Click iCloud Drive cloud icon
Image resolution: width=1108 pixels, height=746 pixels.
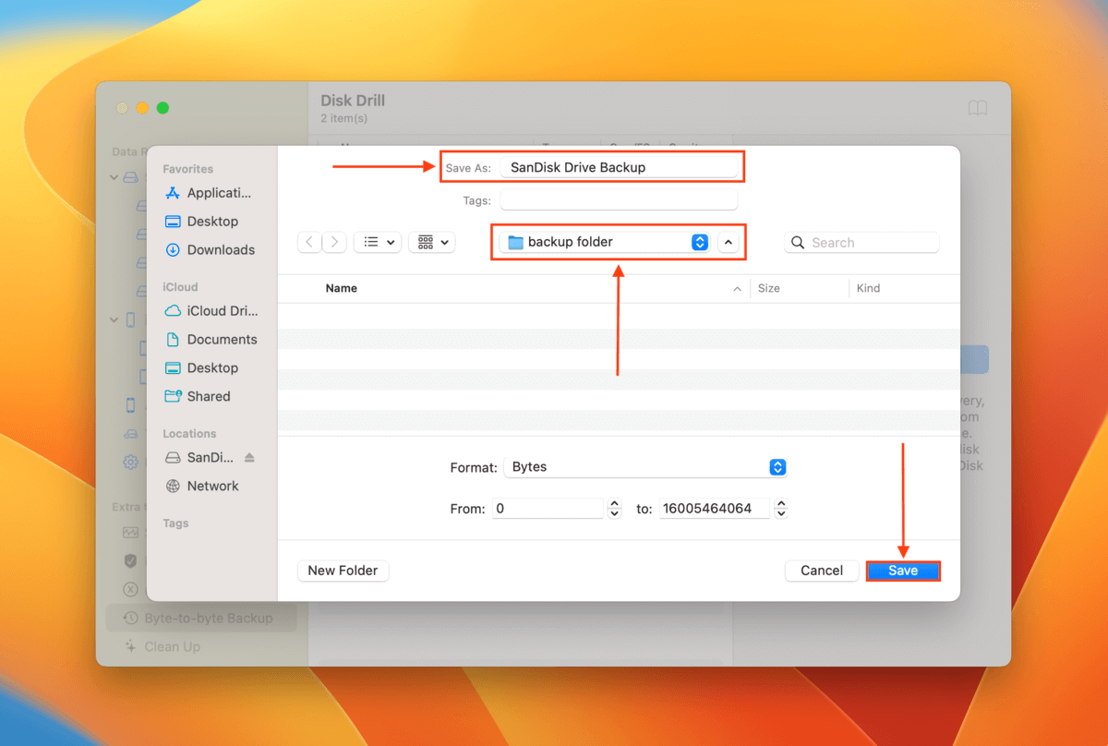(173, 311)
